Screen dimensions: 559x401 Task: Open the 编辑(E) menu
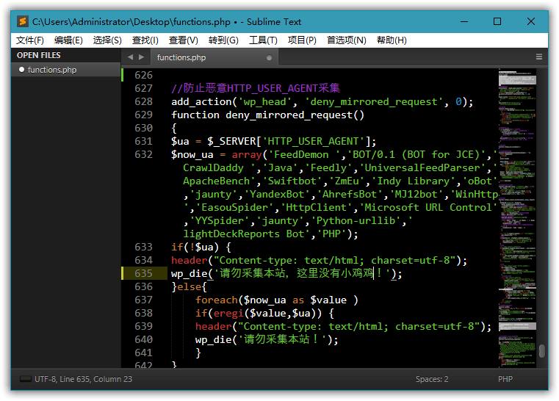pos(68,40)
